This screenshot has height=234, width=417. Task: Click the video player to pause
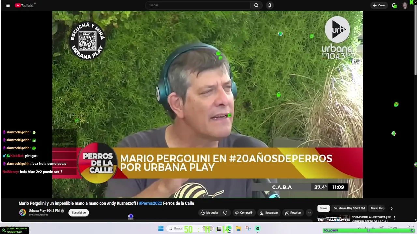coord(207,105)
